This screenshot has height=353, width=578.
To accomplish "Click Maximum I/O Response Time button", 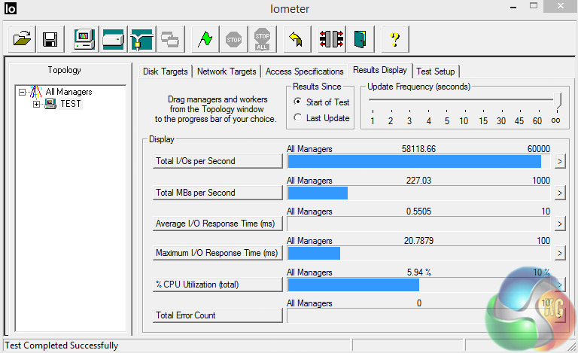I will pyautogui.click(x=218, y=253).
